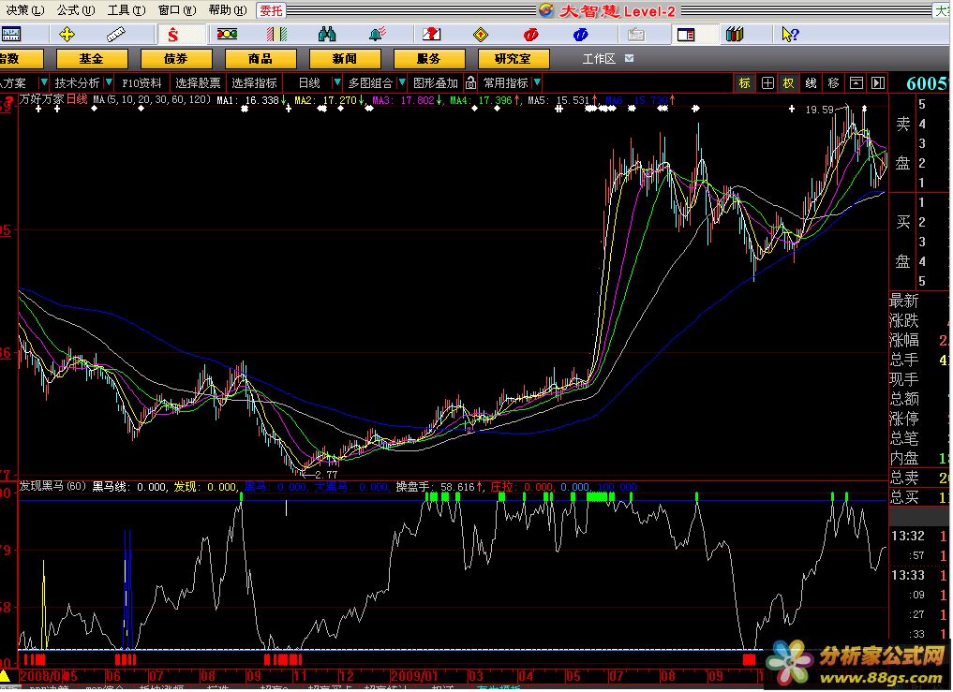
Task: Click the 基金 fund button
Action: pyautogui.click(x=92, y=59)
